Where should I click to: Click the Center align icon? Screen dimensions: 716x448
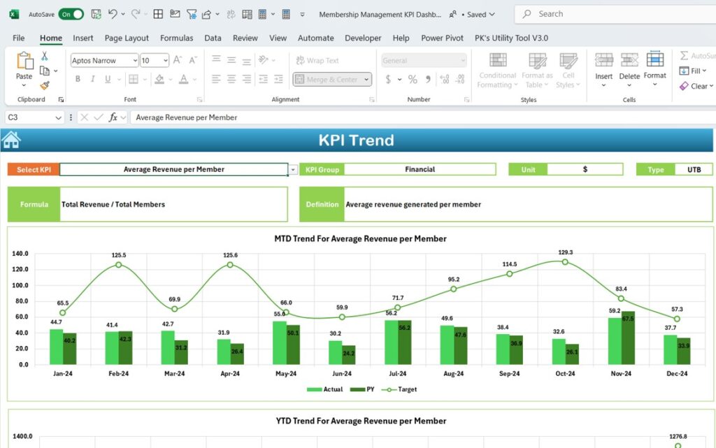[x=231, y=79]
